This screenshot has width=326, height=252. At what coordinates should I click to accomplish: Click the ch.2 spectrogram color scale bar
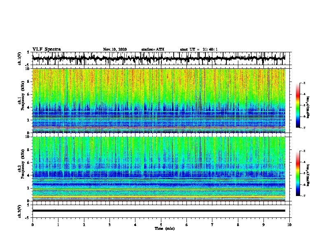coord(298,173)
